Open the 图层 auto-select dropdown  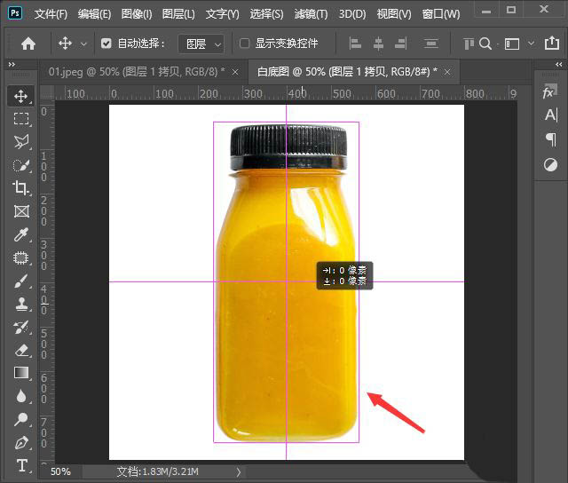201,44
